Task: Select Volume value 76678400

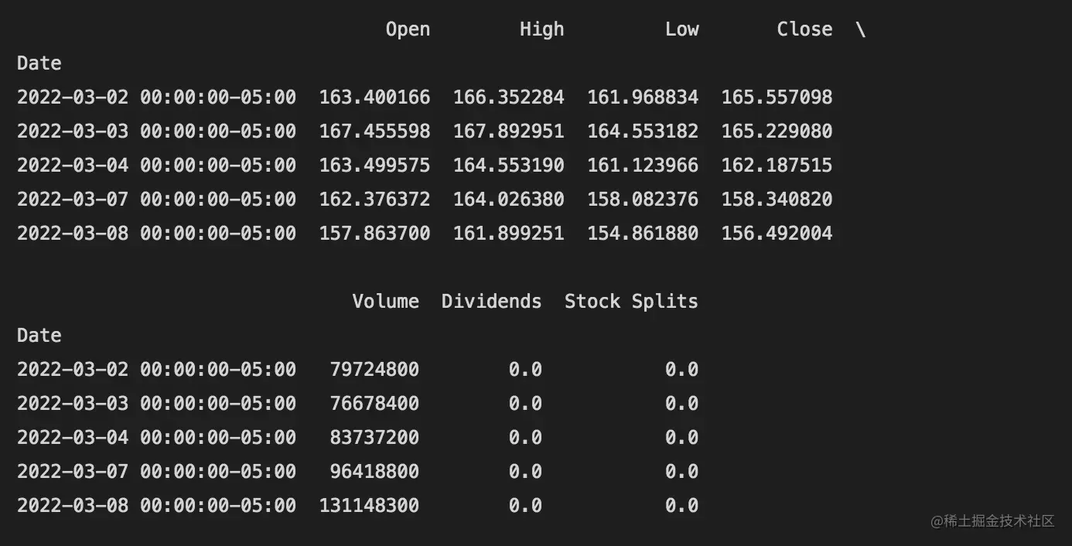Action: pos(374,404)
